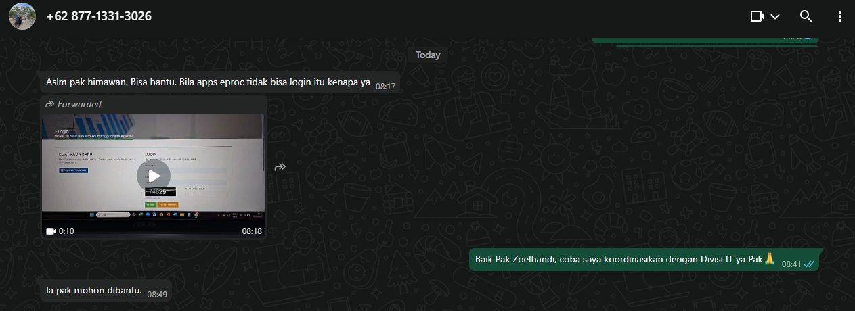Click the "Today" date chip

point(427,55)
